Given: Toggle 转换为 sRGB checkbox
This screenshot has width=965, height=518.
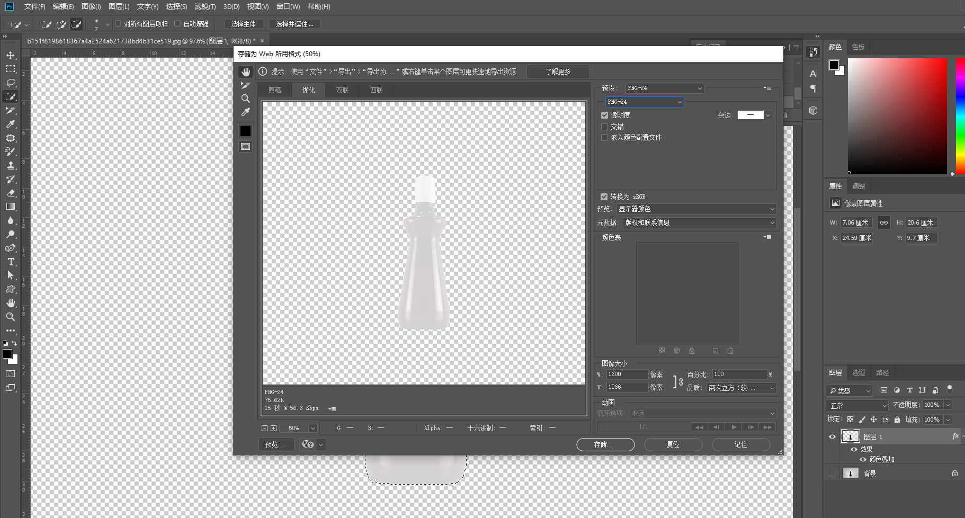Looking at the screenshot, I should coord(604,197).
